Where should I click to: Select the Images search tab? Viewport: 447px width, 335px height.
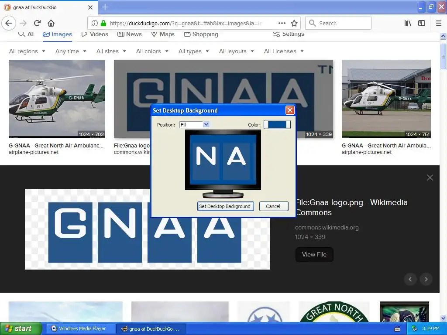click(x=57, y=34)
